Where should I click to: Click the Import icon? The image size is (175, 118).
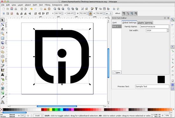point(22,9)
